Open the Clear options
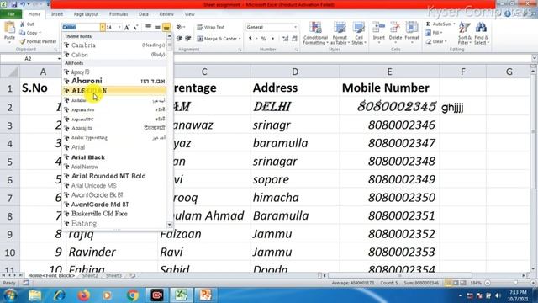538x303 pixels. point(436,41)
